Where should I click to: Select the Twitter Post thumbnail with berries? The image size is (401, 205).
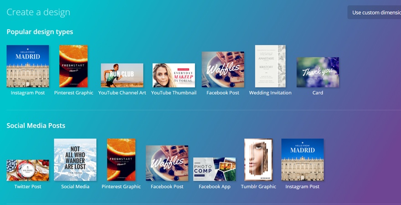click(x=28, y=170)
